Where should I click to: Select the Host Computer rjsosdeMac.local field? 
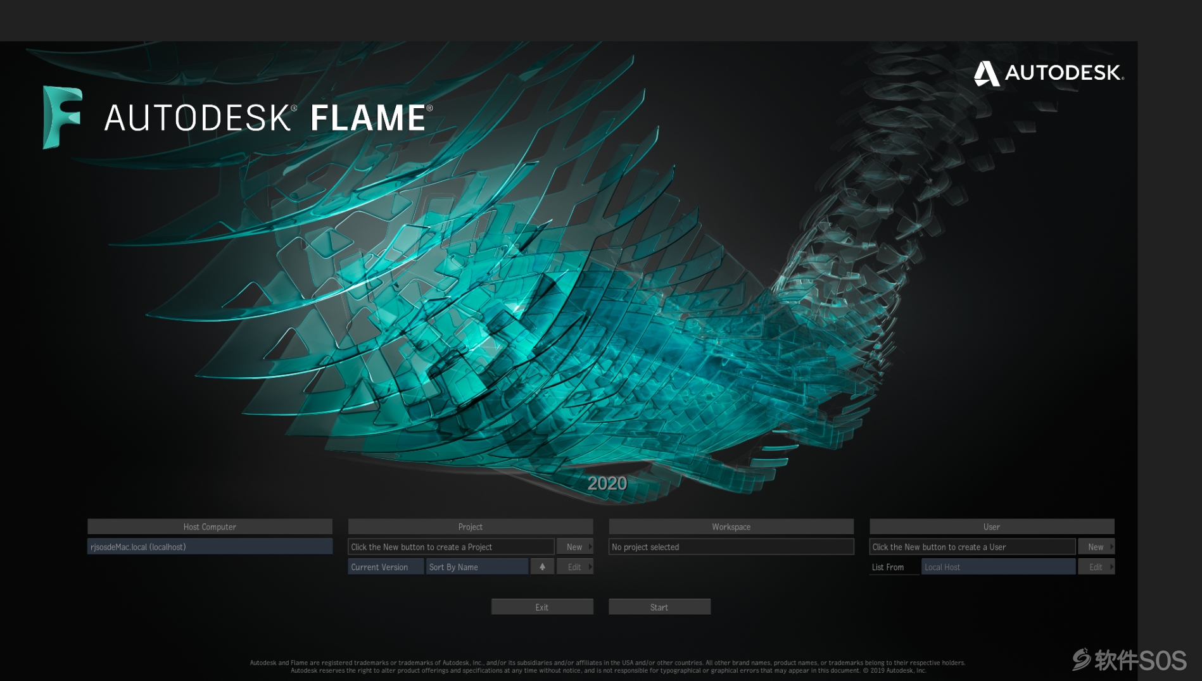coord(210,547)
